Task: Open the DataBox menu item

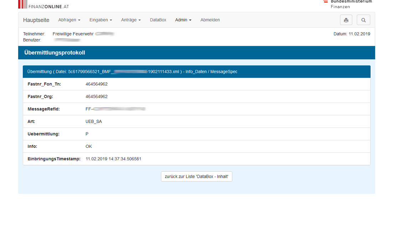Action: click(x=158, y=20)
